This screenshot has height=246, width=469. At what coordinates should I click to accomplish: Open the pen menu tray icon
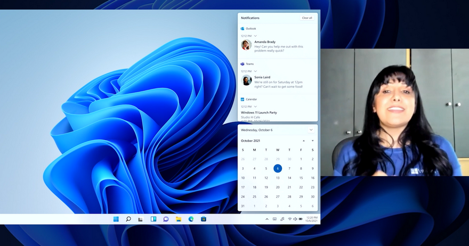(x=282, y=219)
